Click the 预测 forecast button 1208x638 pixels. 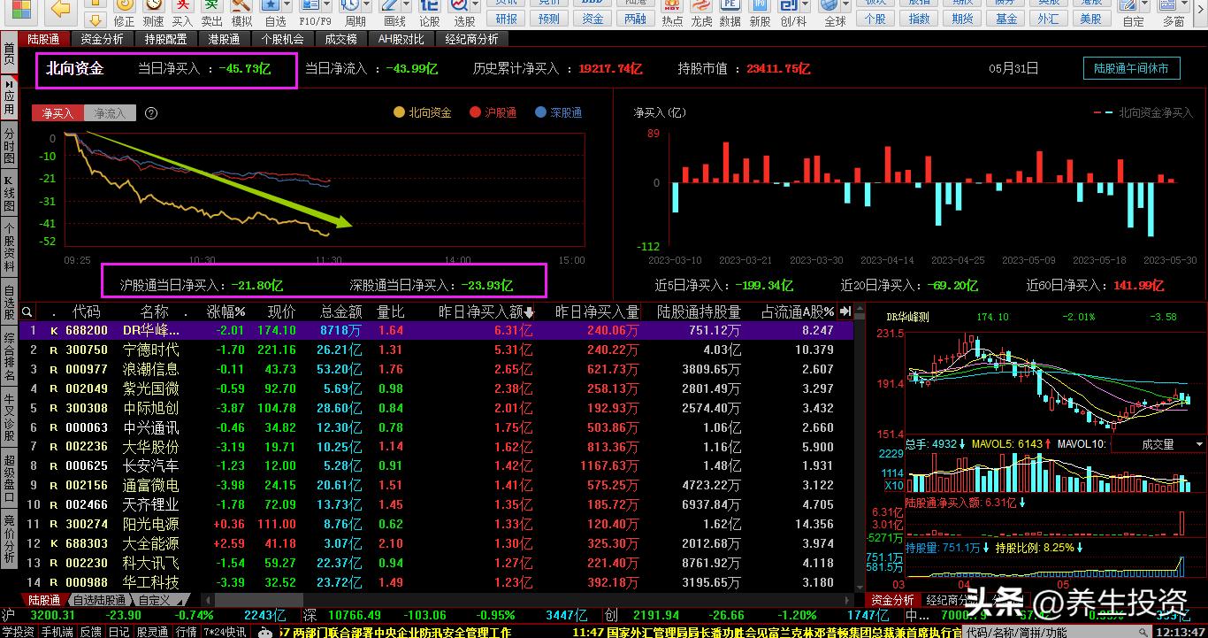(548, 19)
